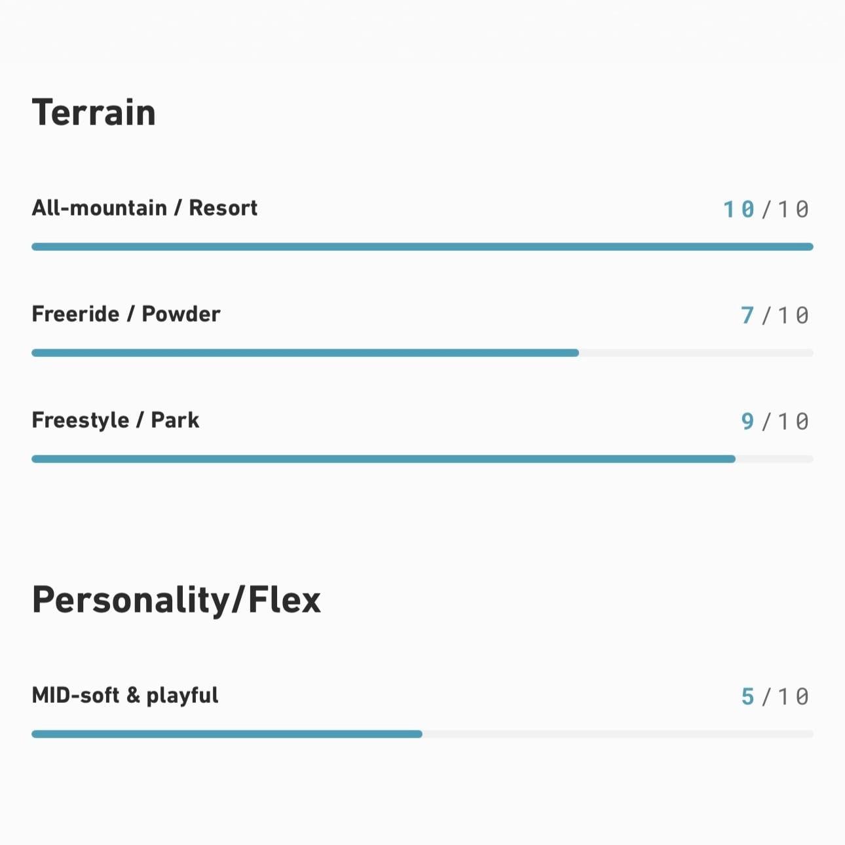Click the 9/10 Freestyle score
Image resolution: width=845 pixels, height=845 pixels.
(x=775, y=422)
